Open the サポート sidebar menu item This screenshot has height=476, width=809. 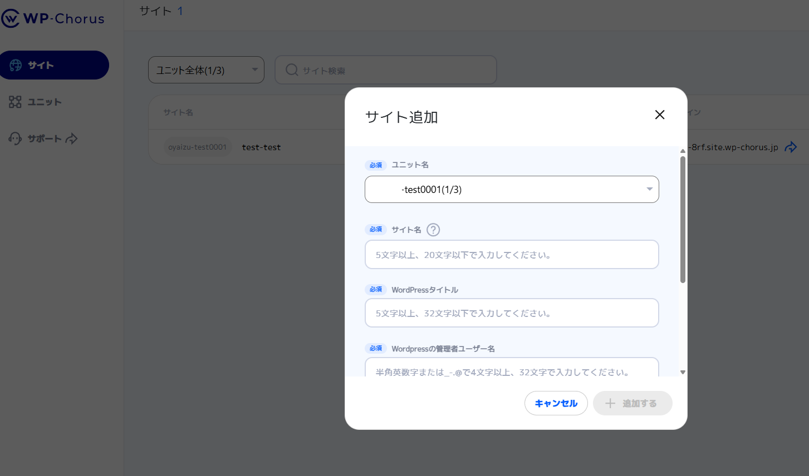click(x=43, y=138)
